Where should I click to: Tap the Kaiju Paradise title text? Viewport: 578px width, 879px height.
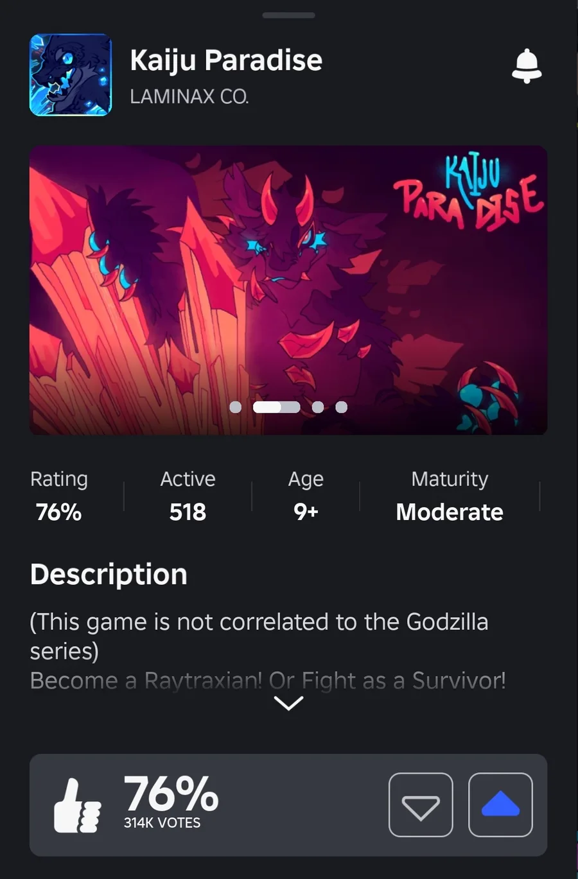[226, 60]
